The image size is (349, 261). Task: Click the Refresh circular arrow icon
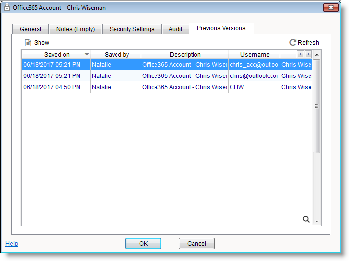tap(293, 43)
